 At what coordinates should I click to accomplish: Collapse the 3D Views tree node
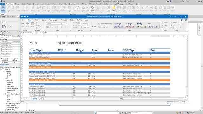click(x=3, y=79)
